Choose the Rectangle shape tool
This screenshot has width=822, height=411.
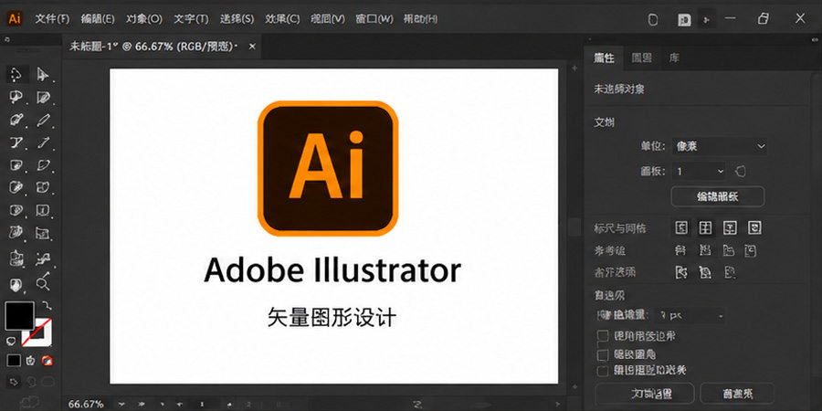click(16, 165)
